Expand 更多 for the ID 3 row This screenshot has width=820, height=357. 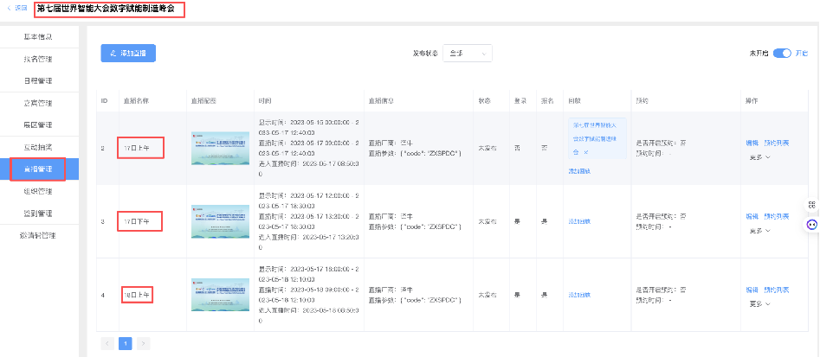click(x=758, y=231)
